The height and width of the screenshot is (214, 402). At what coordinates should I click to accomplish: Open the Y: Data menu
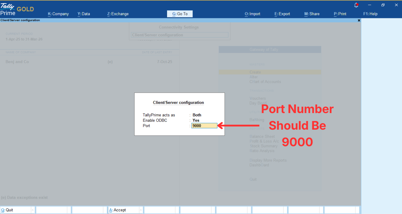84,14
